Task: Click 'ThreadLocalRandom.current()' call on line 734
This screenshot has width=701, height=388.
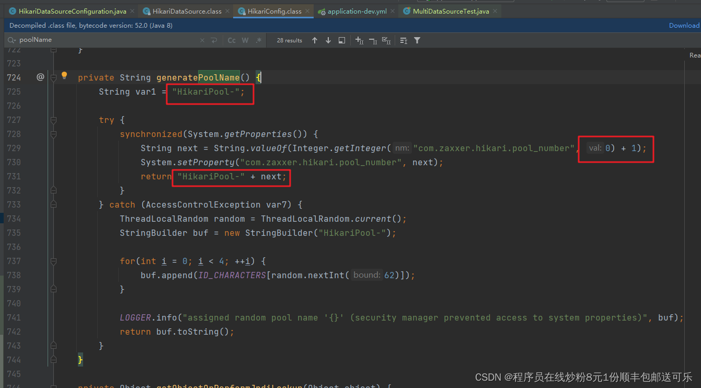Action: click(x=334, y=219)
